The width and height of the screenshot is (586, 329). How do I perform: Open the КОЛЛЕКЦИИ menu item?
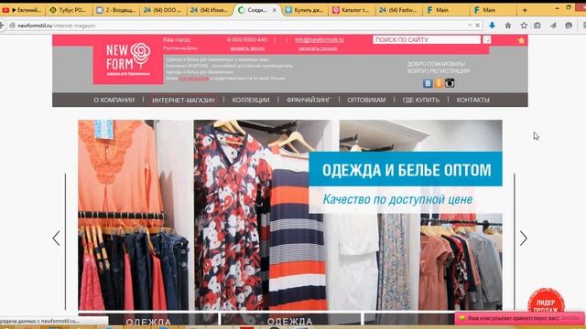pyautogui.click(x=251, y=100)
